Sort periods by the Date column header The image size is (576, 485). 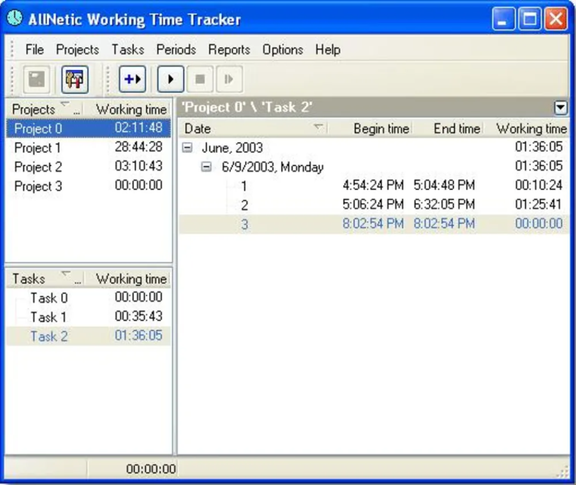coord(254,128)
